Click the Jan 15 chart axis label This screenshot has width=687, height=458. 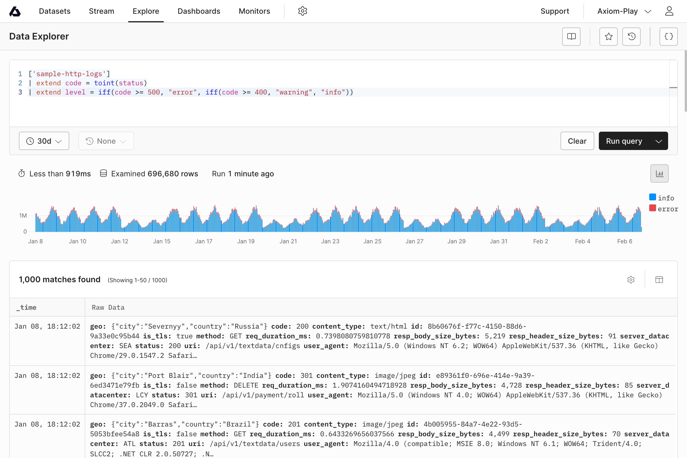pos(161,241)
